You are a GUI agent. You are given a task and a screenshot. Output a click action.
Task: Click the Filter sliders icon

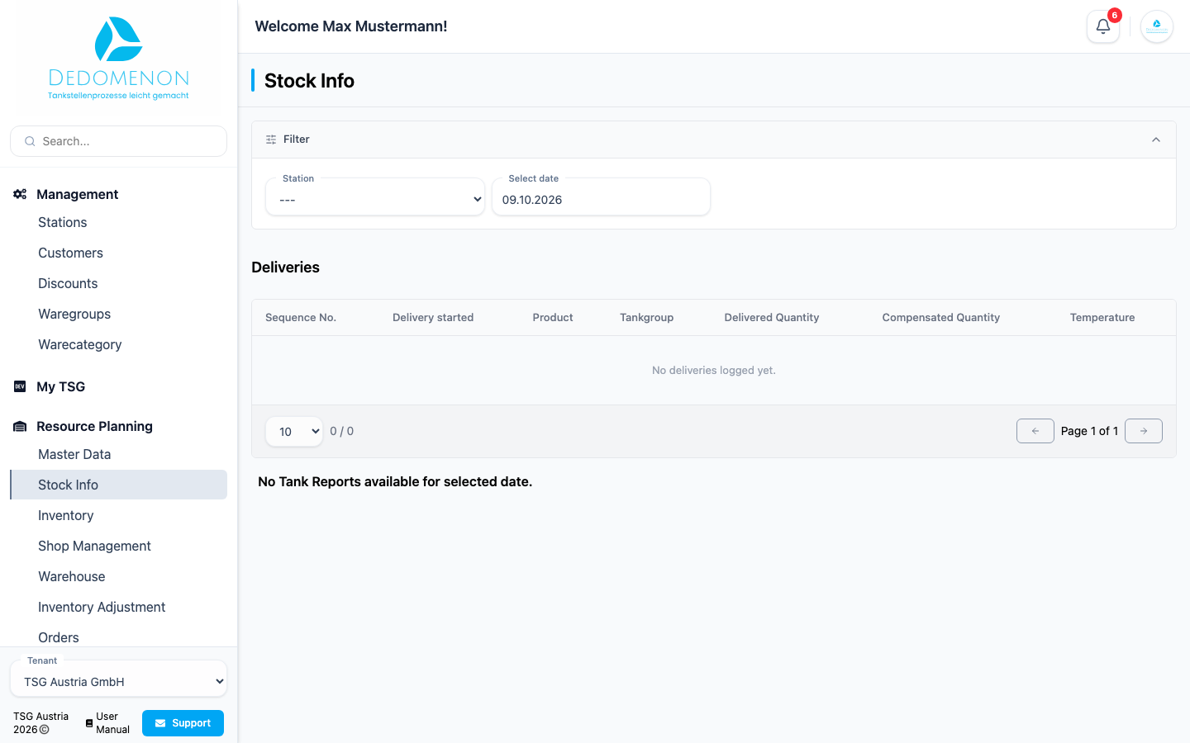tap(271, 140)
